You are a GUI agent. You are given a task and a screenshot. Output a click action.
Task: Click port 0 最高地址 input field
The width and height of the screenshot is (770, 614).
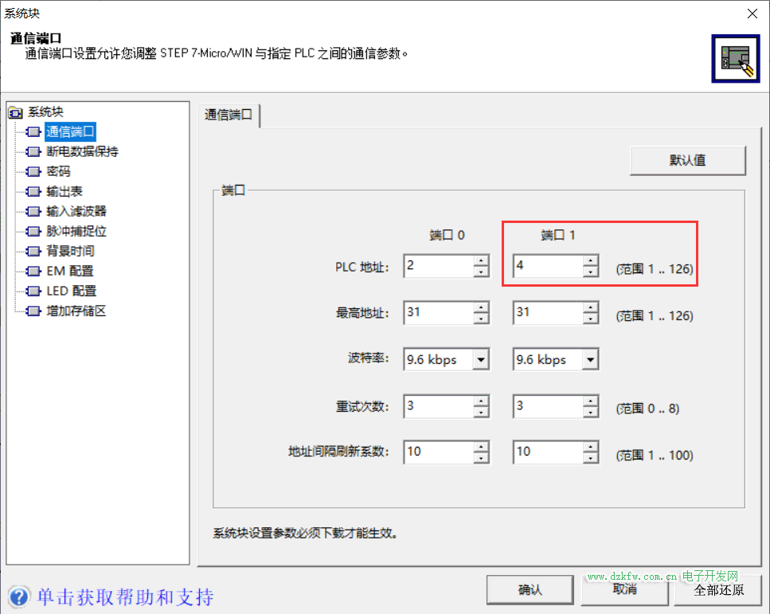tap(437, 313)
